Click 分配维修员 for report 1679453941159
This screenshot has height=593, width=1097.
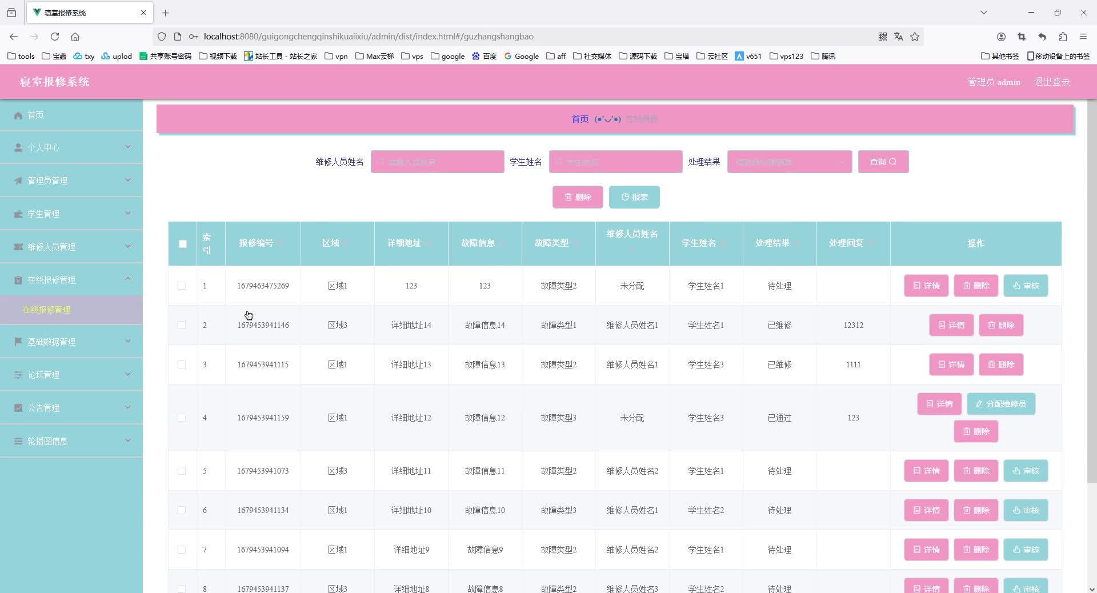click(x=1001, y=404)
